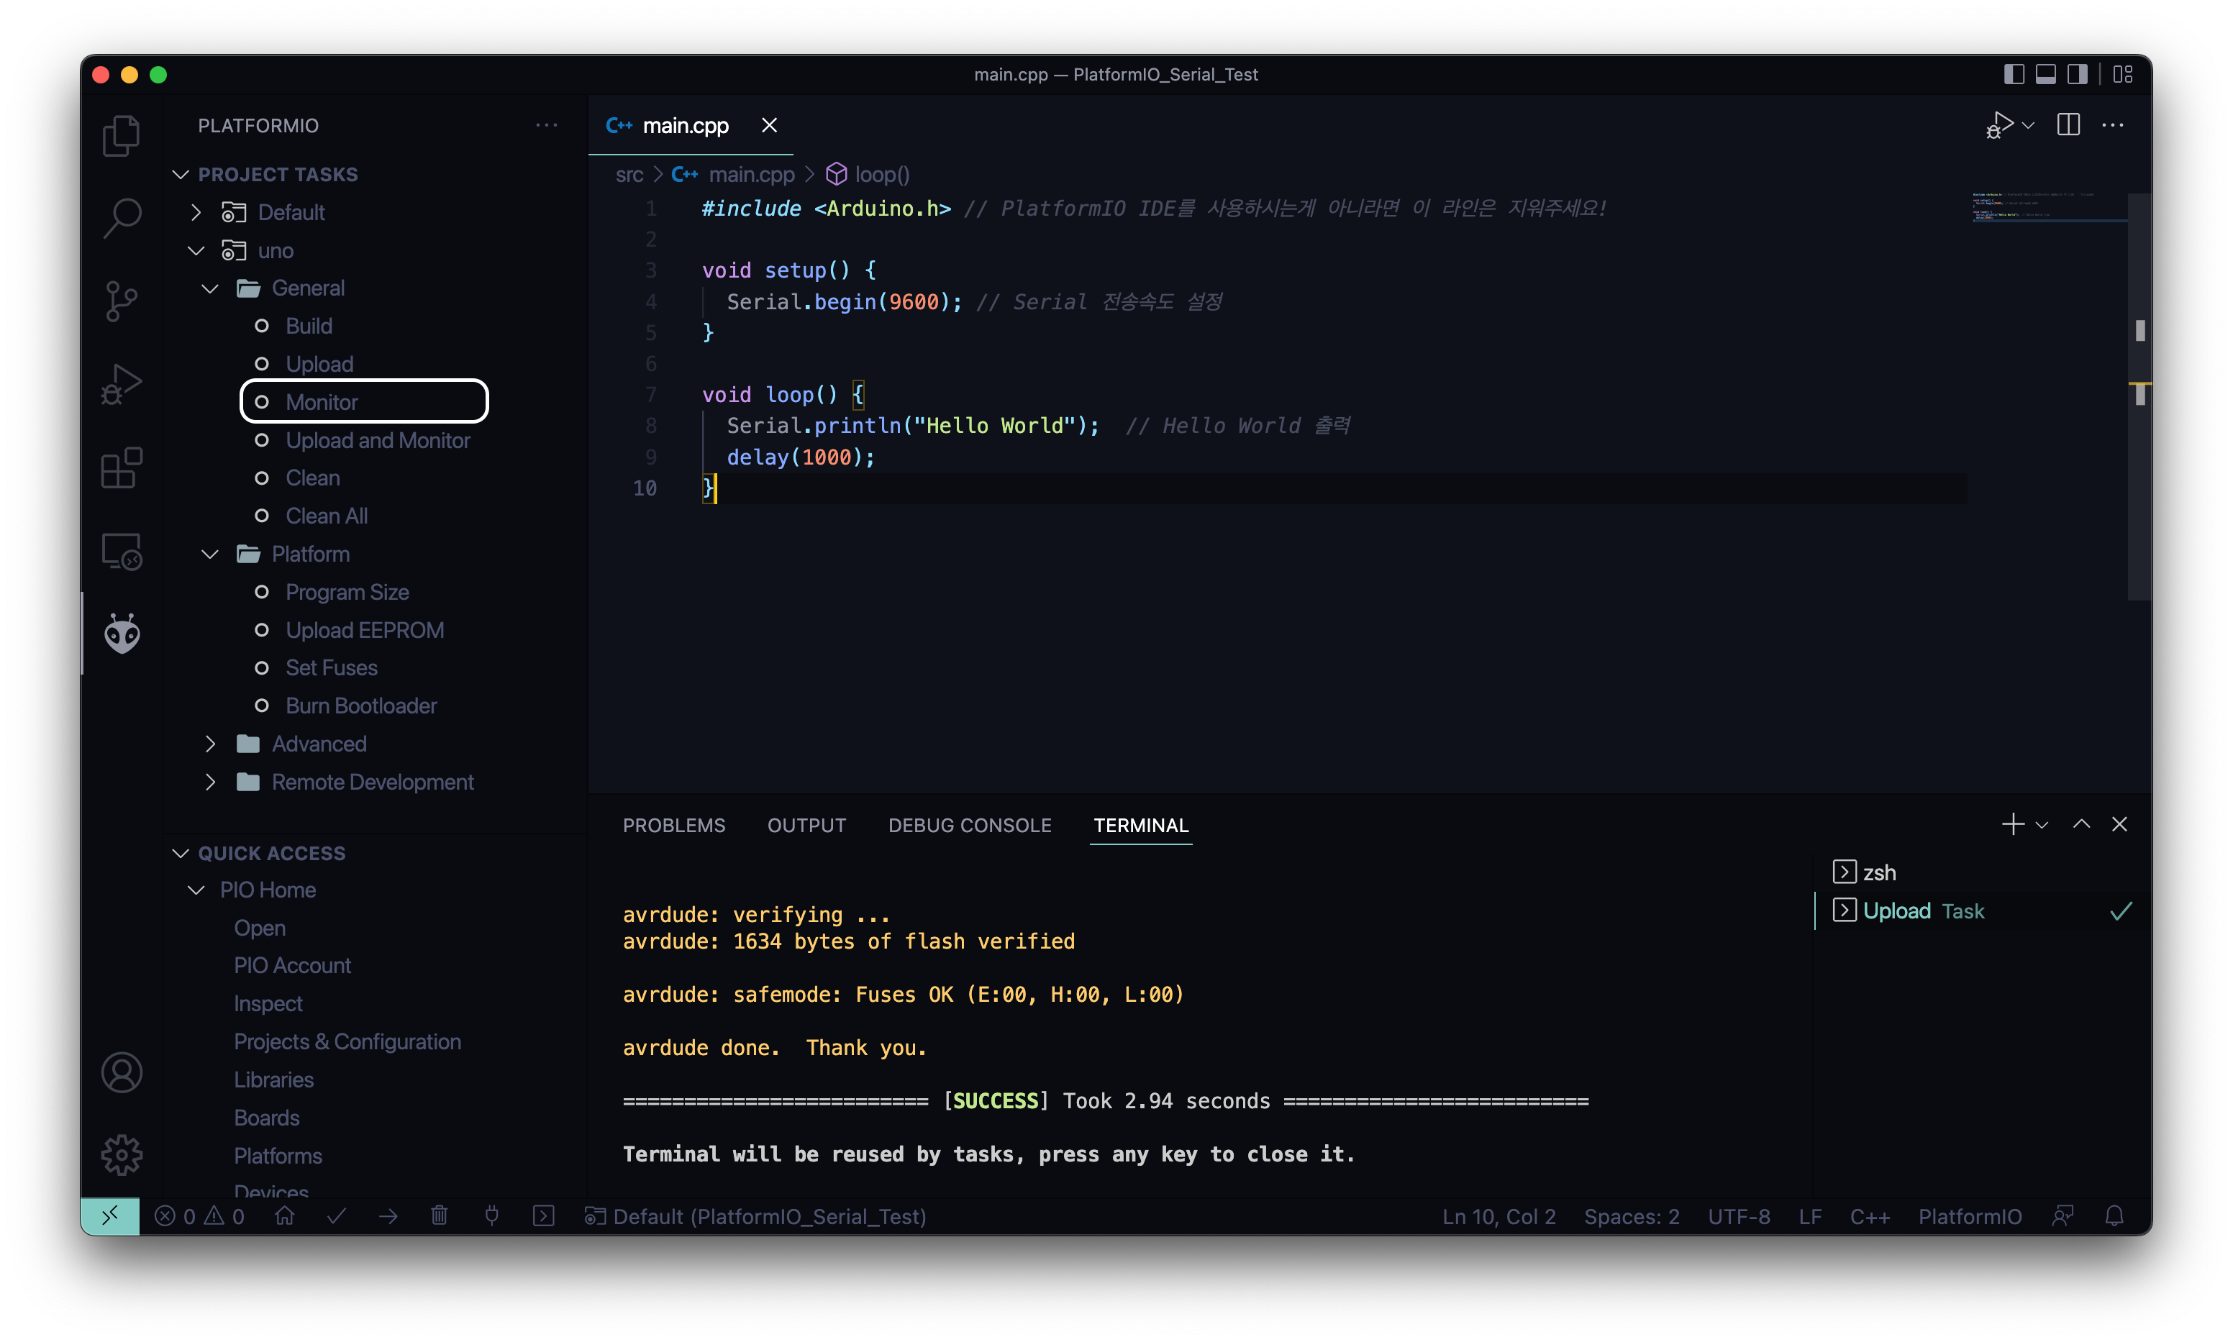Toggle the secondary side bar layout button
Image resolution: width=2233 pixels, height=1342 pixels.
[2078, 74]
